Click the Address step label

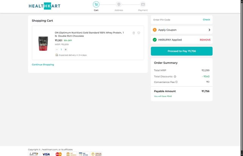click(x=119, y=10)
